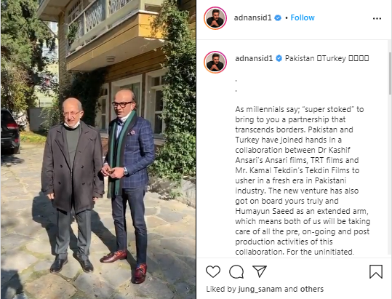Click the verified badge in post header

278,17
